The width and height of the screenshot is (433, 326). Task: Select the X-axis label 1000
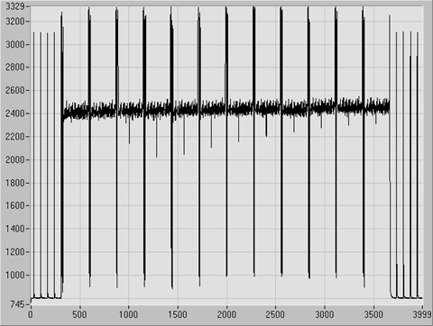128,314
